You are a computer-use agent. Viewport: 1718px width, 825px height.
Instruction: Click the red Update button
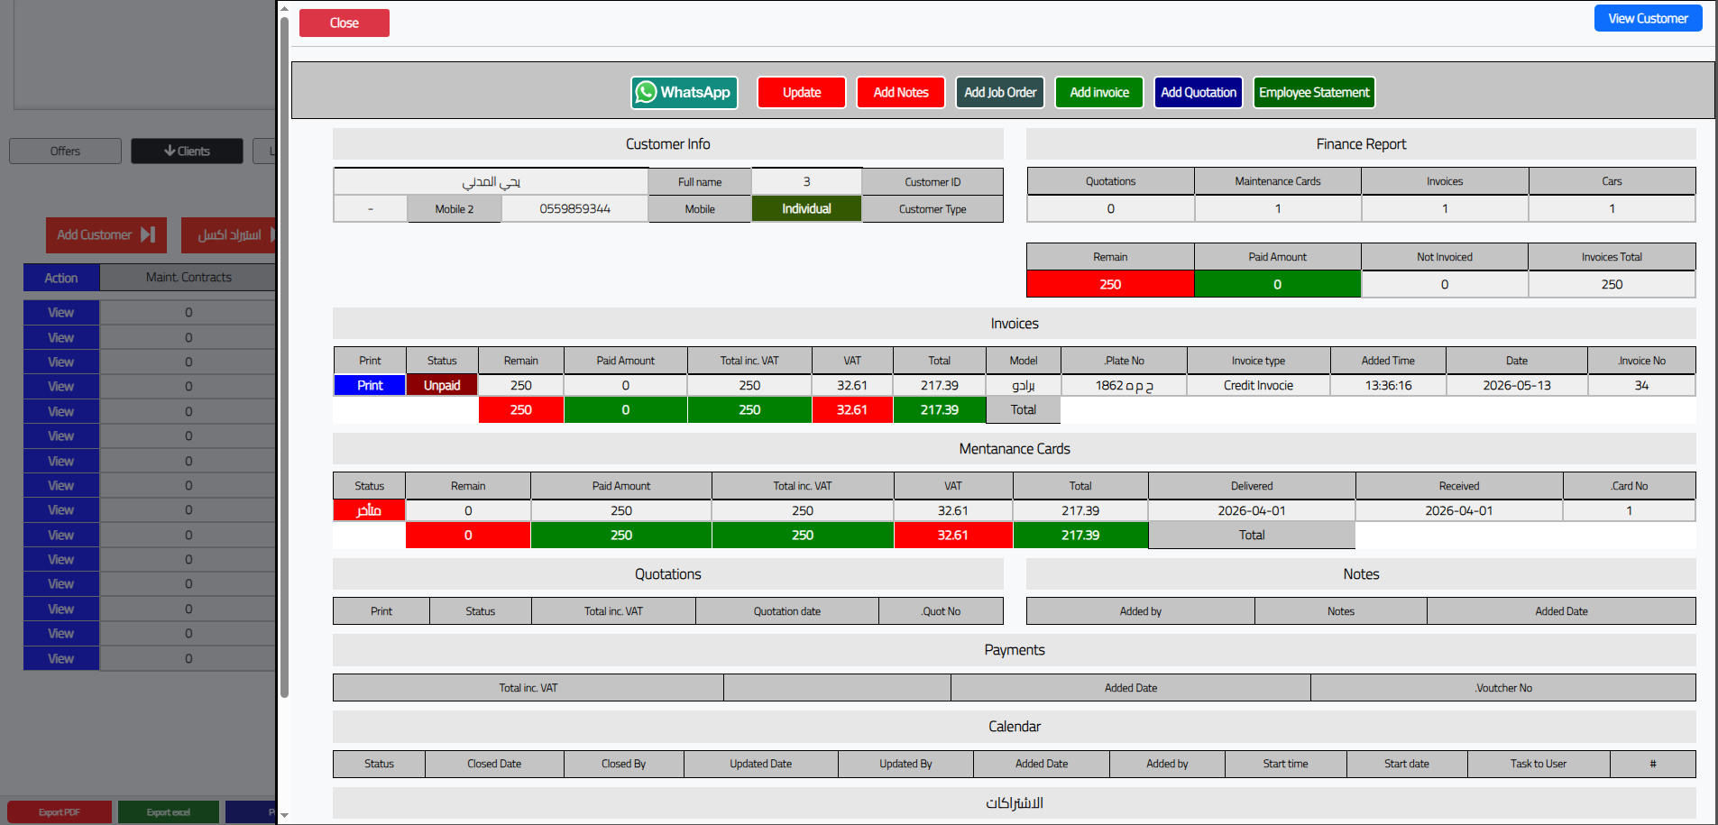(802, 92)
